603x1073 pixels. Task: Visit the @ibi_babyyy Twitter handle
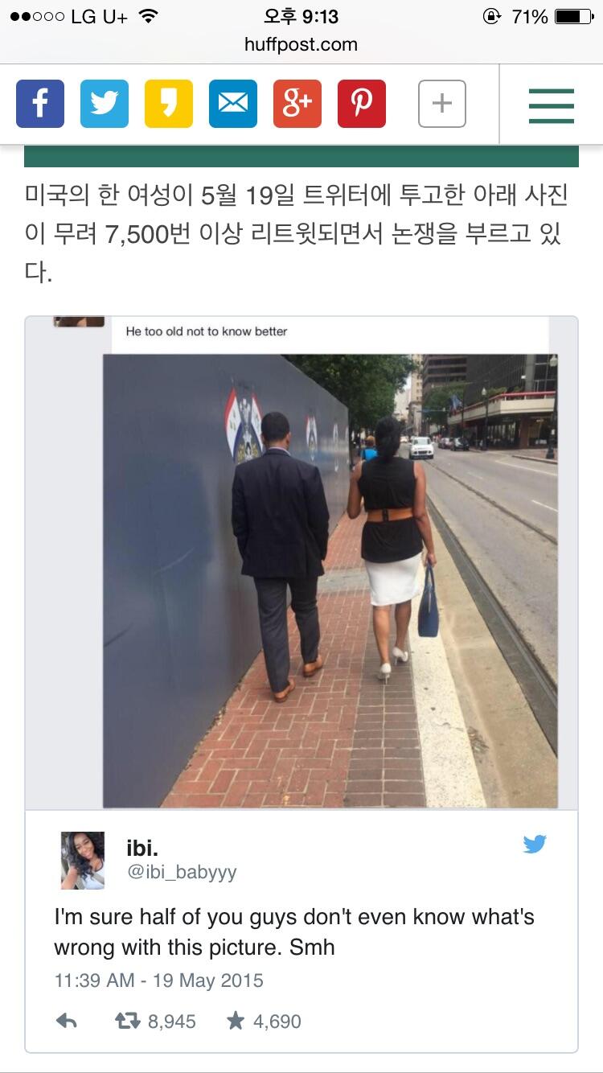pos(182,873)
